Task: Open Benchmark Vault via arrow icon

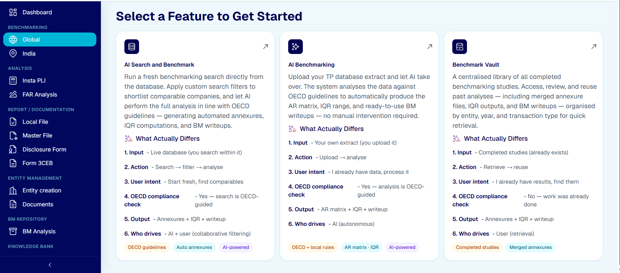Action: 594,46
